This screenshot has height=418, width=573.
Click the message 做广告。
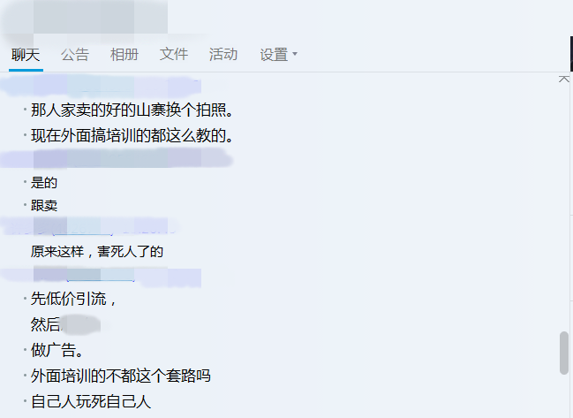(x=57, y=350)
